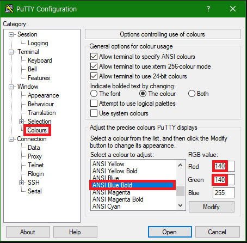Click the Blue RGB value field
This screenshot has width=247, height=243.
pos(224,193)
